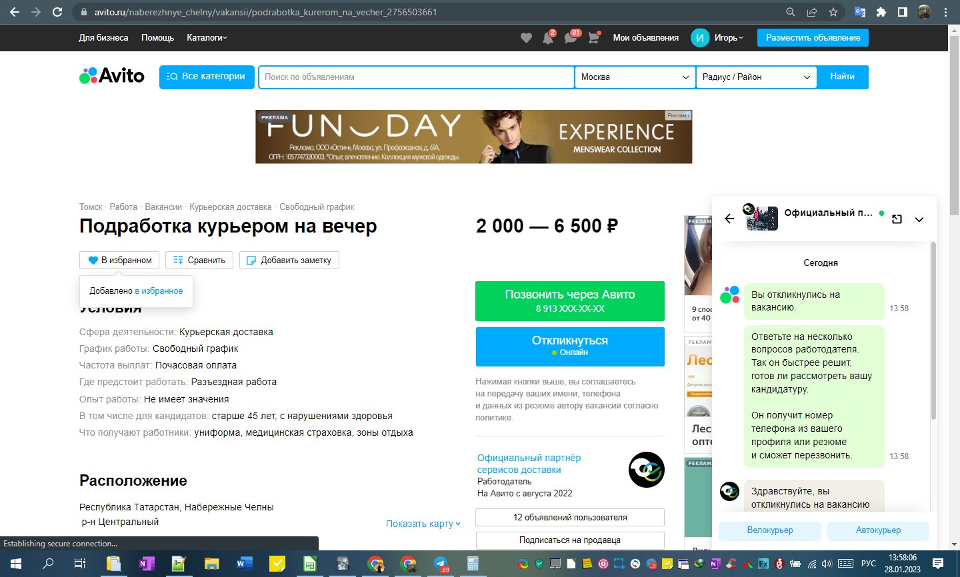Go back to previous browser page
The image size is (960, 577).
coord(15,12)
